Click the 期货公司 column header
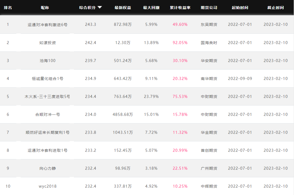 click(x=209, y=8)
